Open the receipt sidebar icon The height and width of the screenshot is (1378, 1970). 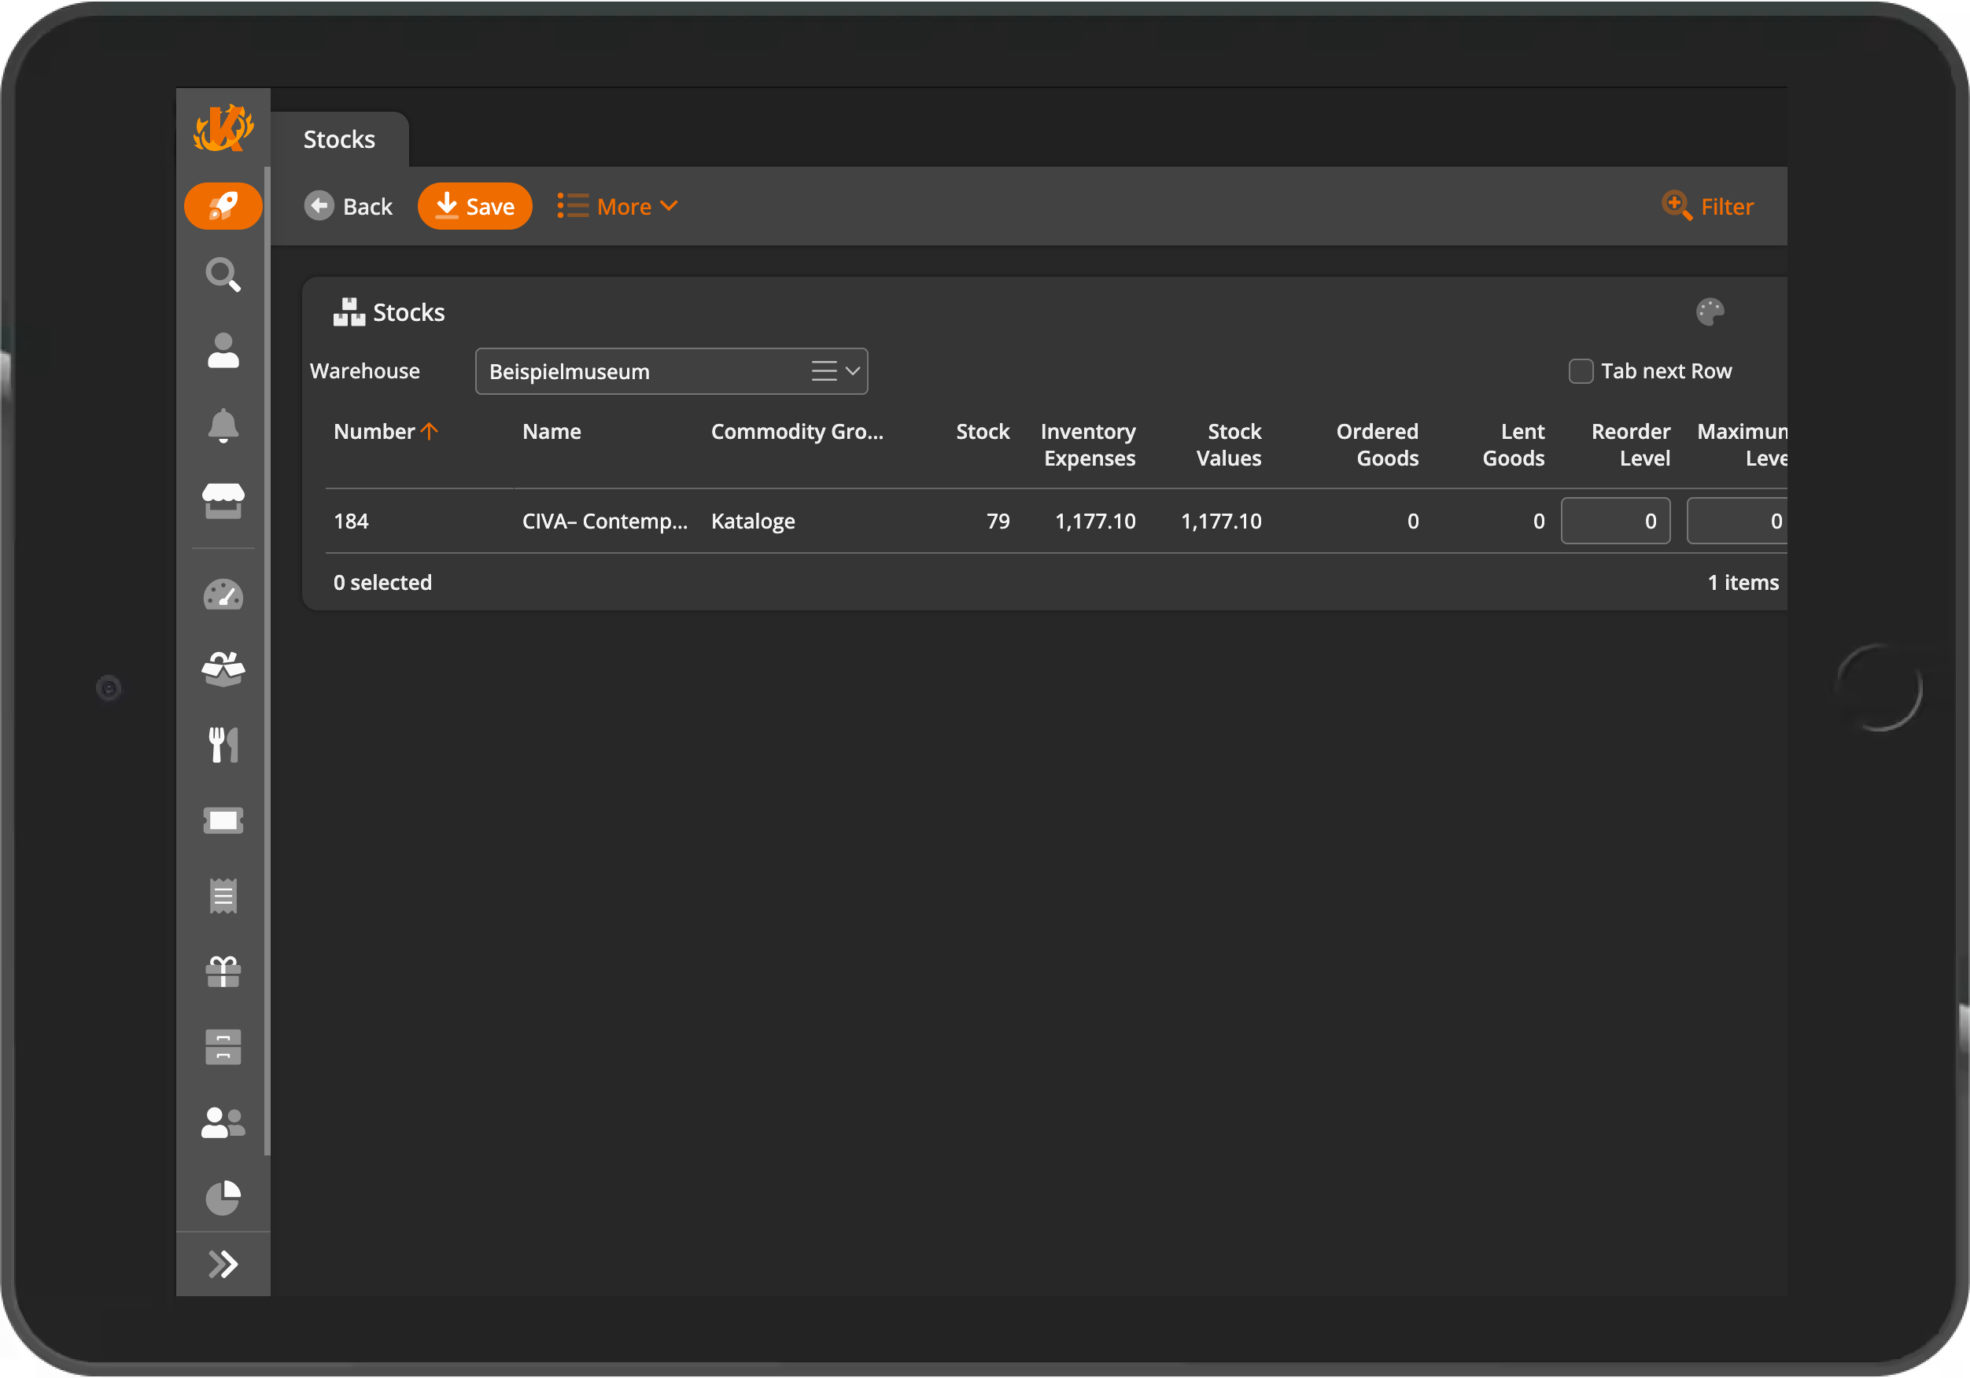pos(223,896)
